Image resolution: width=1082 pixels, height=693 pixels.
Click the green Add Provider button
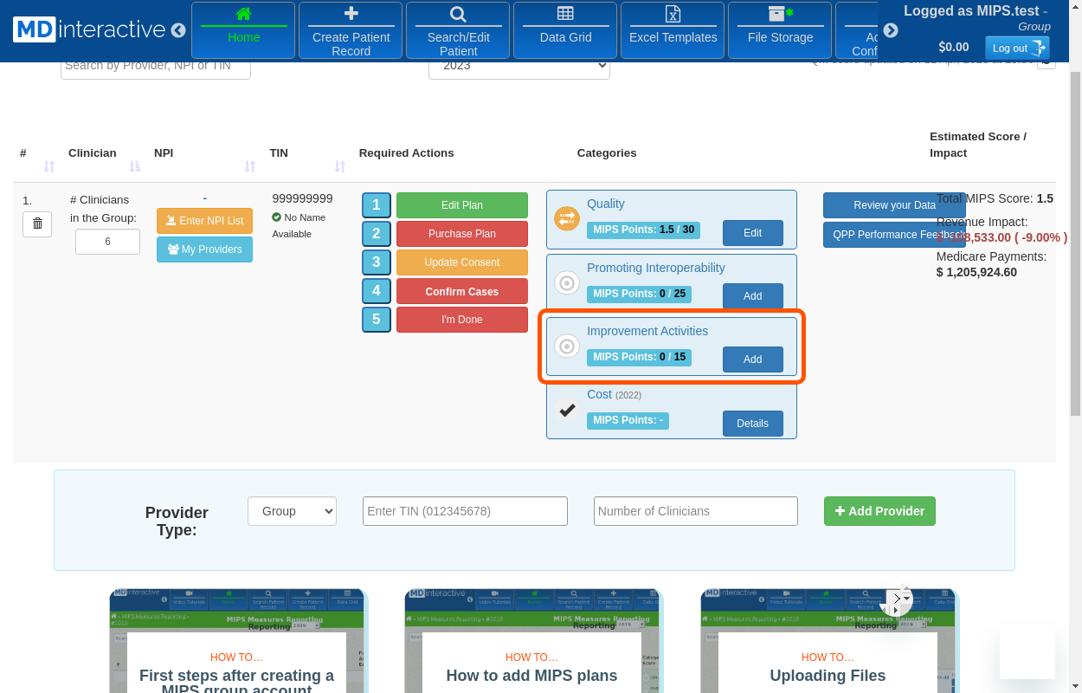(x=879, y=511)
